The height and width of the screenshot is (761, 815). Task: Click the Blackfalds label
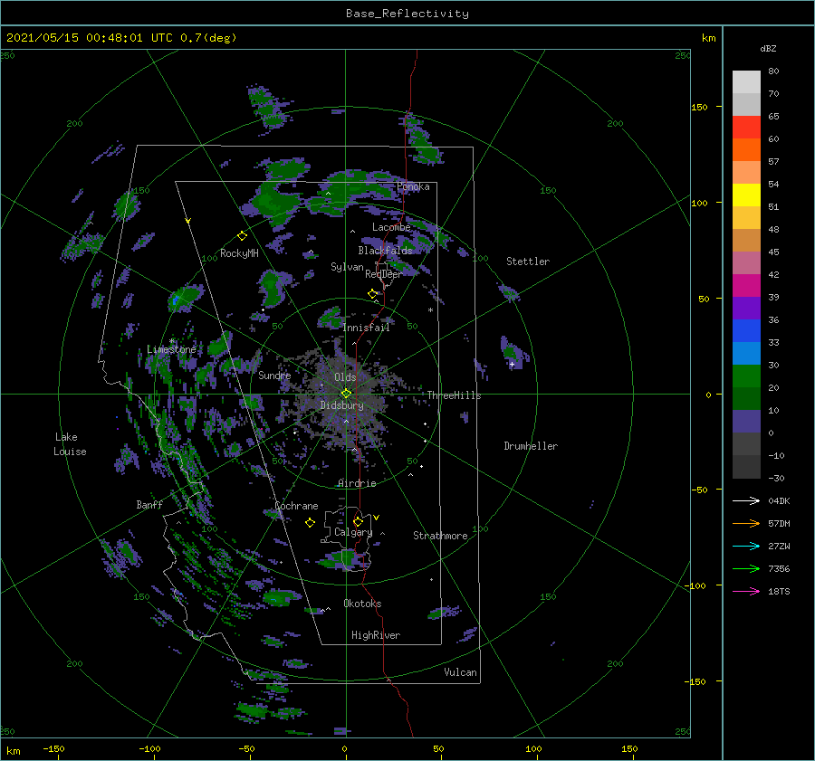click(385, 251)
